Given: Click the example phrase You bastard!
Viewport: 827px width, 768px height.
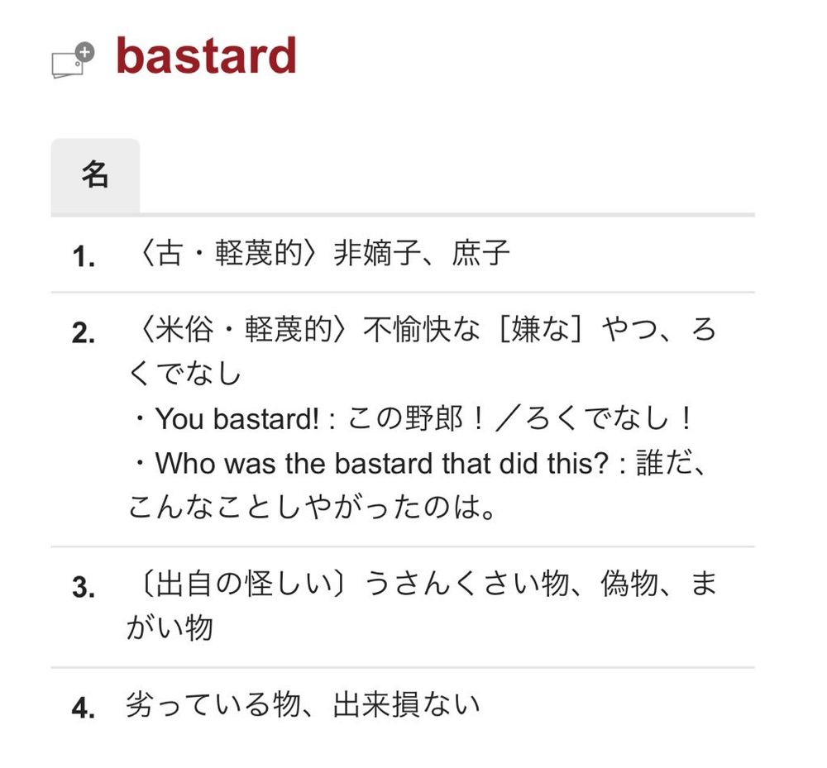Looking at the screenshot, I should click(237, 418).
